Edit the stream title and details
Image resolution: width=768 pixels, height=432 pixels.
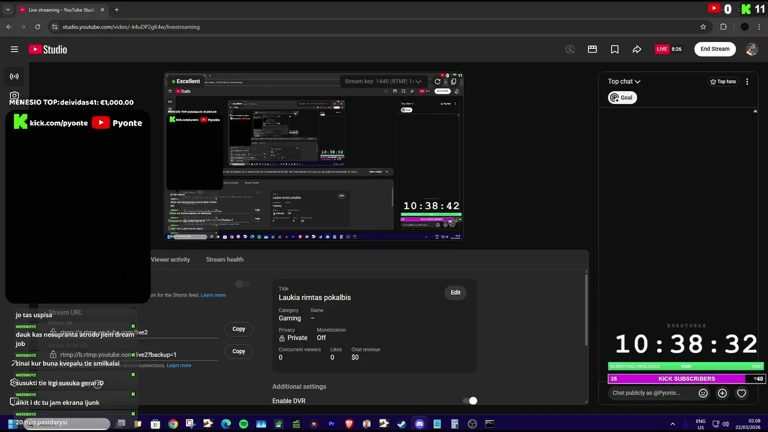point(455,292)
